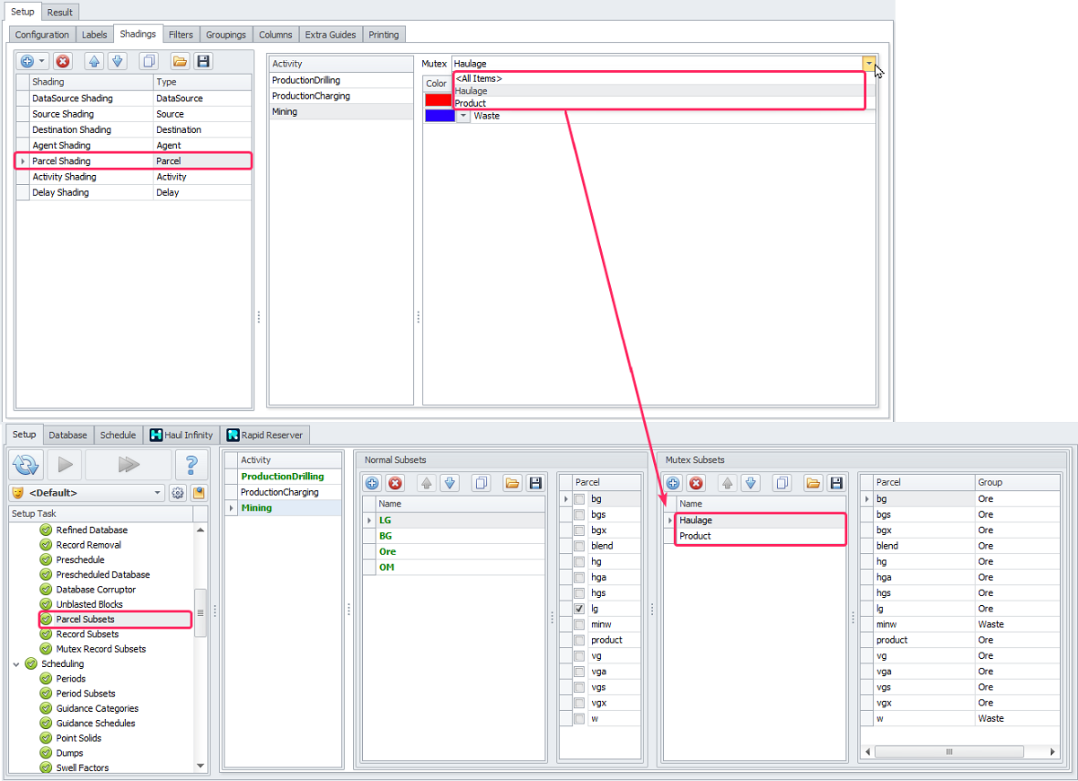Click the blue Waste color swatch
This screenshot has width=1078, height=781.
pos(439,116)
